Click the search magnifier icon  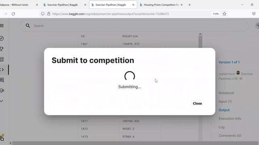(28, 26)
